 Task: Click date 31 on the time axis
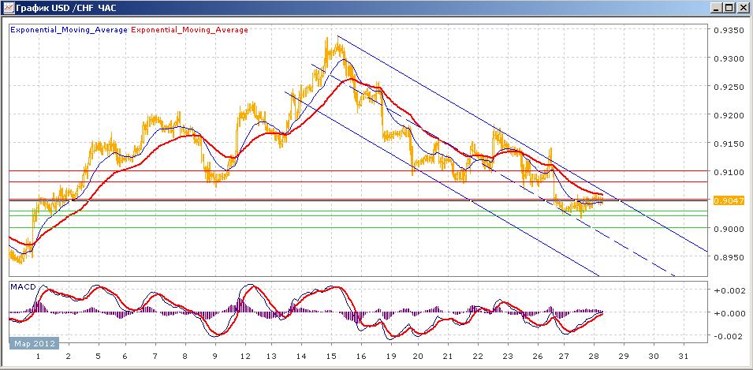coord(683,357)
